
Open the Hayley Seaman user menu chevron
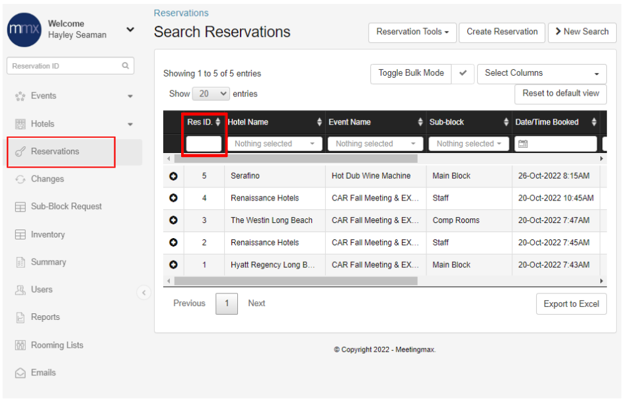point(130,30)
